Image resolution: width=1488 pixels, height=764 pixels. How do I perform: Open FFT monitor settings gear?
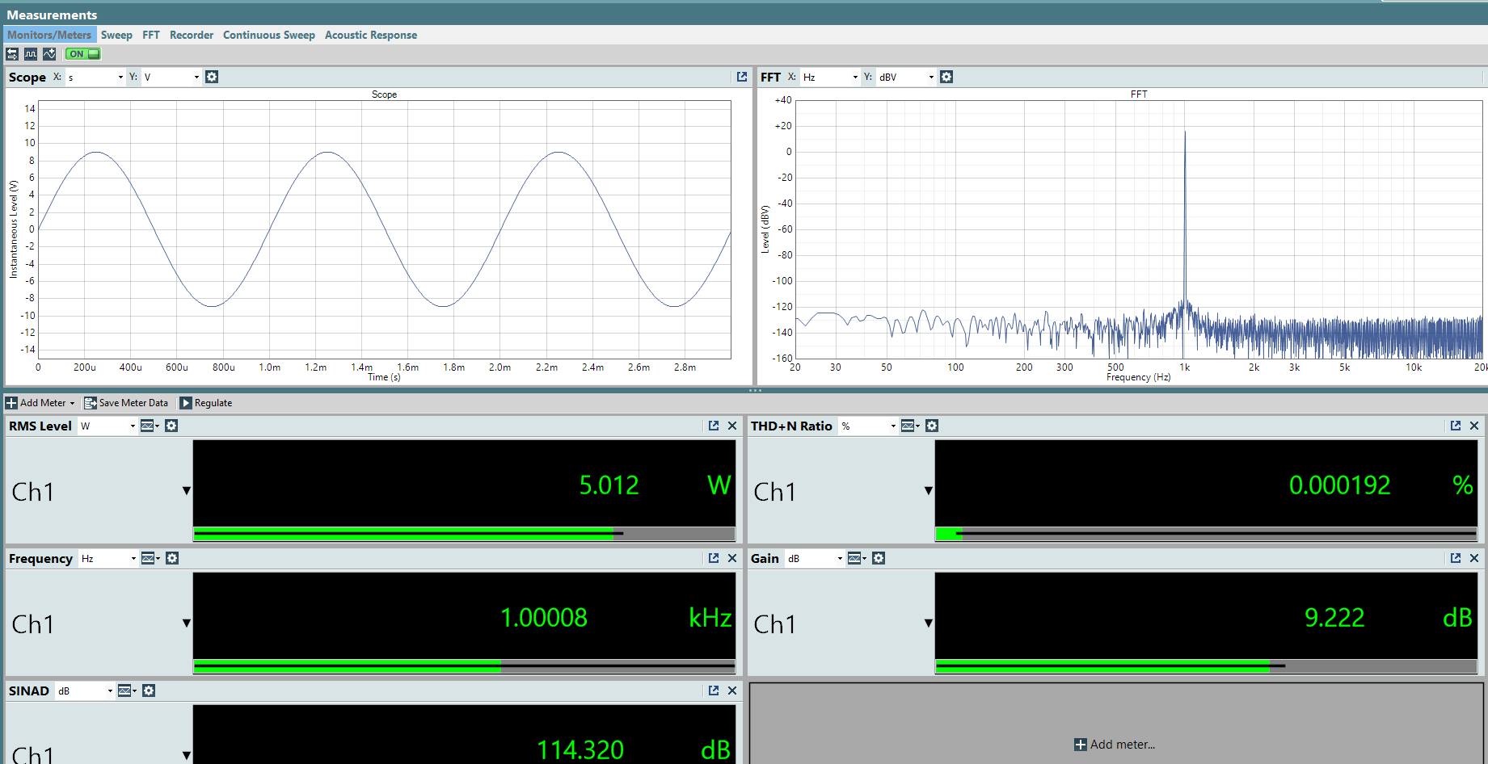946,77
